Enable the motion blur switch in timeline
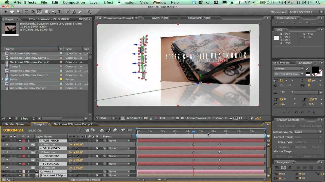The width and height of the screenshot is (325, 182). (x=115, y=130)
